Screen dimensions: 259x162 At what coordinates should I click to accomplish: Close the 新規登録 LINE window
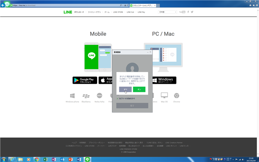pos(150,52)
